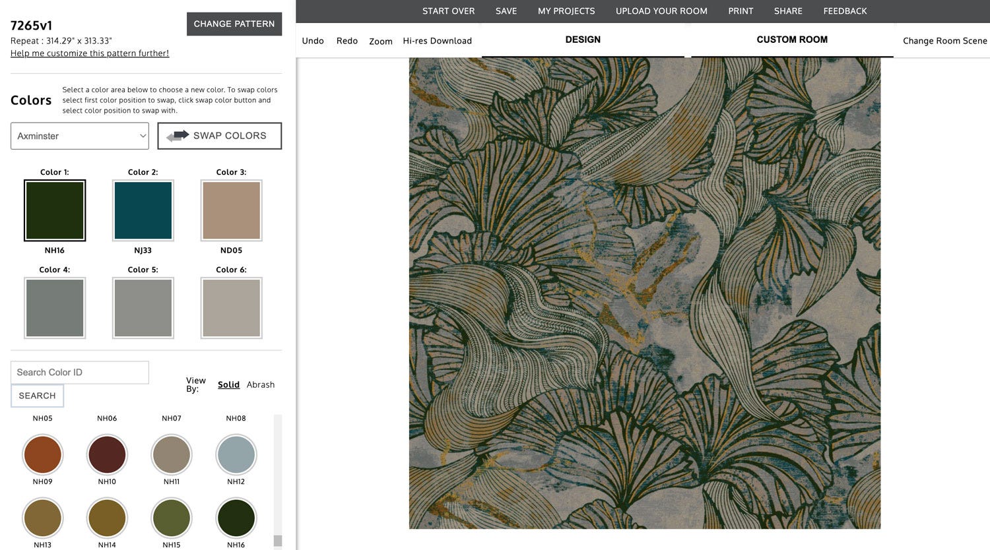
Task: Select Color 1 swatch NH16
Action: tap(55, 210)
